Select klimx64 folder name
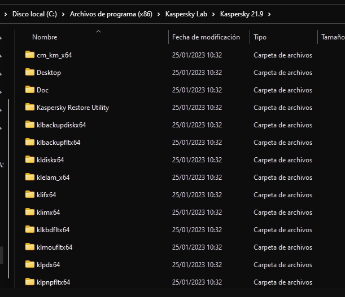This screenshot has width=345, height=297. pos(48,212)
